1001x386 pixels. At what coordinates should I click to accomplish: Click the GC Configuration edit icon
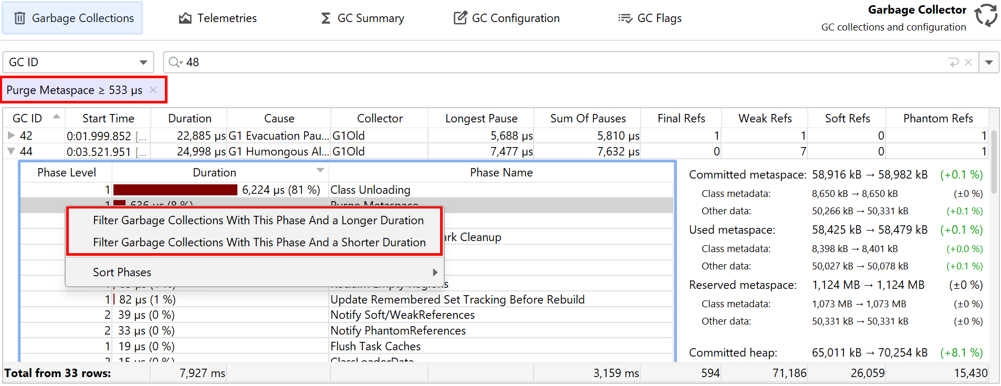pos(460,18)
